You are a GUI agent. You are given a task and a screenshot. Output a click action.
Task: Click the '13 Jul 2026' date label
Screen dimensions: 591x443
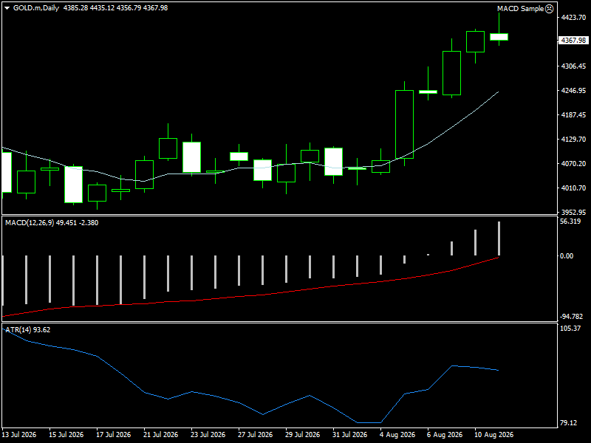tap(19, 435)
